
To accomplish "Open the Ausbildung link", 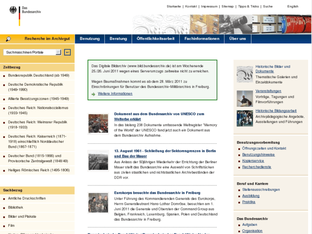I will click(251, 196).
